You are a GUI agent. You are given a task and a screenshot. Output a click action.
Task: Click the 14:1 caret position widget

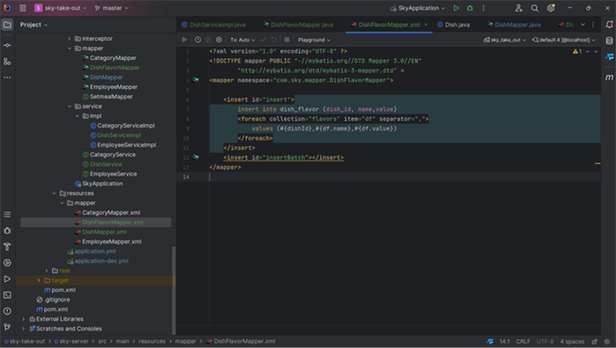[x=504, y=341]
